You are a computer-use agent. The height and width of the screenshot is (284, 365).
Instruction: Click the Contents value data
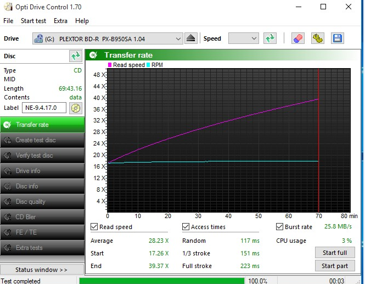click(x=75, y=97)
